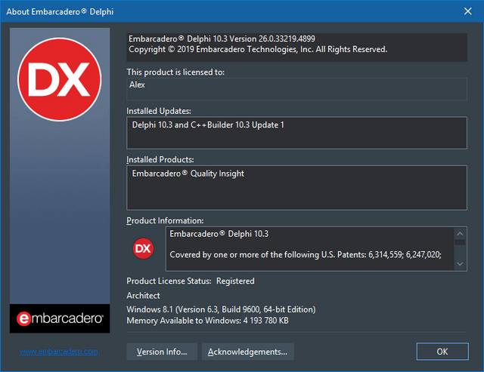Image resolution: width=484 pixels, height=372 pixels.
Task: Click the small DX icon beside Product Information
Action: (143, 248)
